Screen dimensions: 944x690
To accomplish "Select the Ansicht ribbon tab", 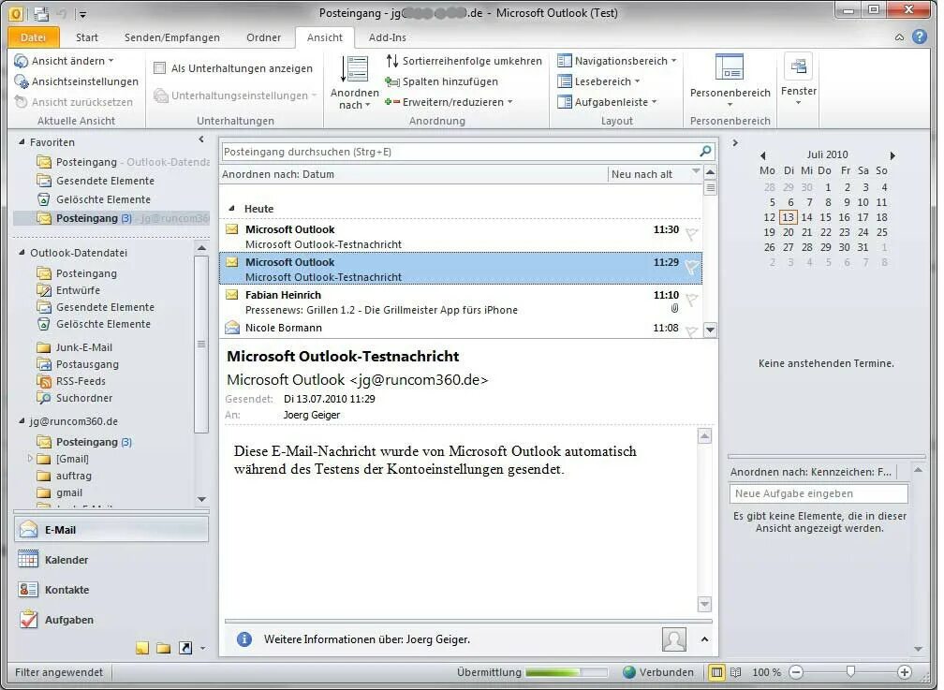I will [324, 37].
